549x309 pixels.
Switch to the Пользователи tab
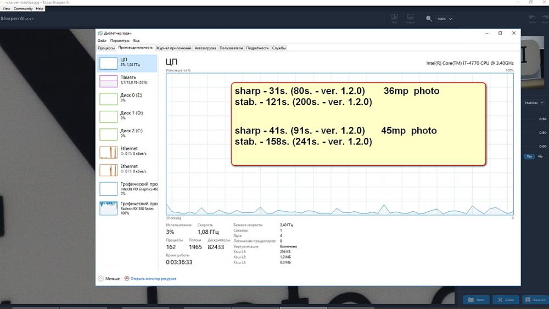click(231, 48)
